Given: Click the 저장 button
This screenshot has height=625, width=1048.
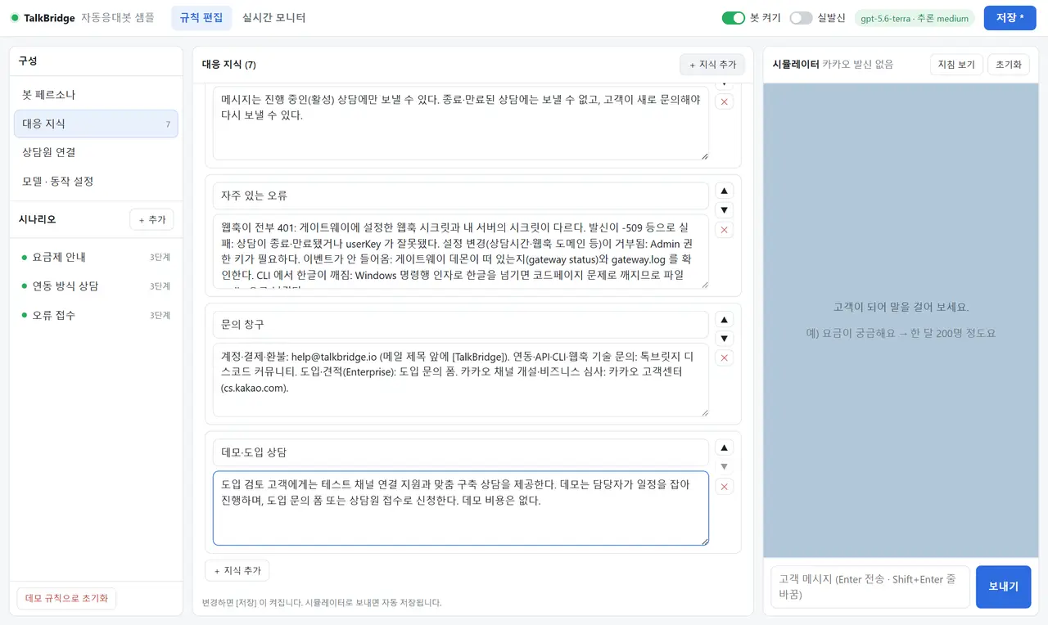Looking at the screenshot, I should (x=1010, y=18).
